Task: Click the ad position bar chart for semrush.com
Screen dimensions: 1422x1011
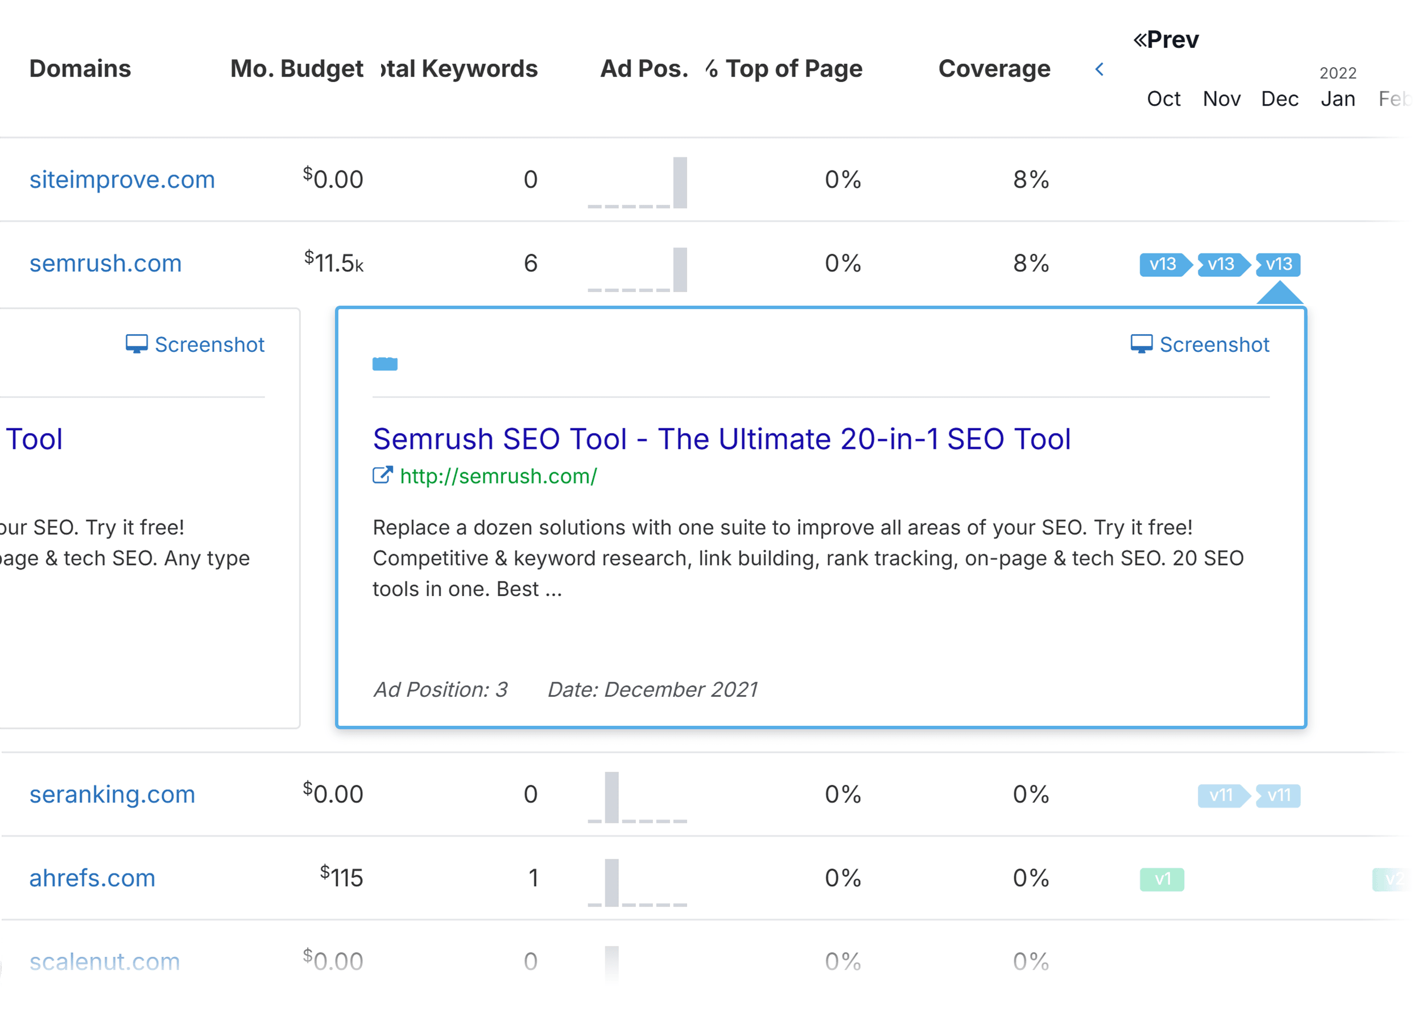Action: click(638, 269)
